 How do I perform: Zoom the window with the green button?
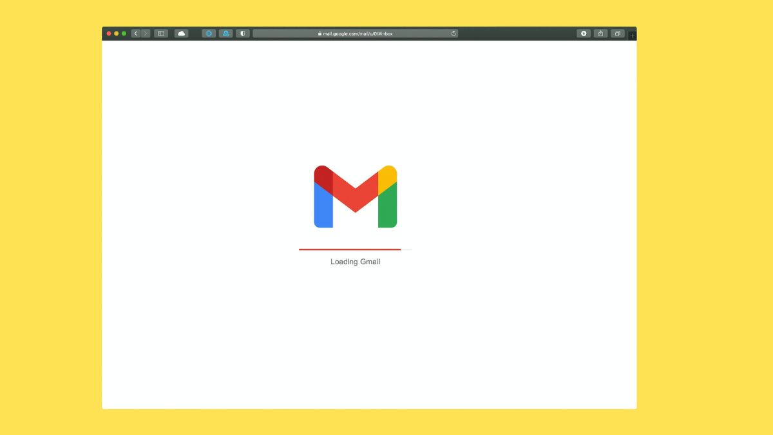click(x=123, y=33)
